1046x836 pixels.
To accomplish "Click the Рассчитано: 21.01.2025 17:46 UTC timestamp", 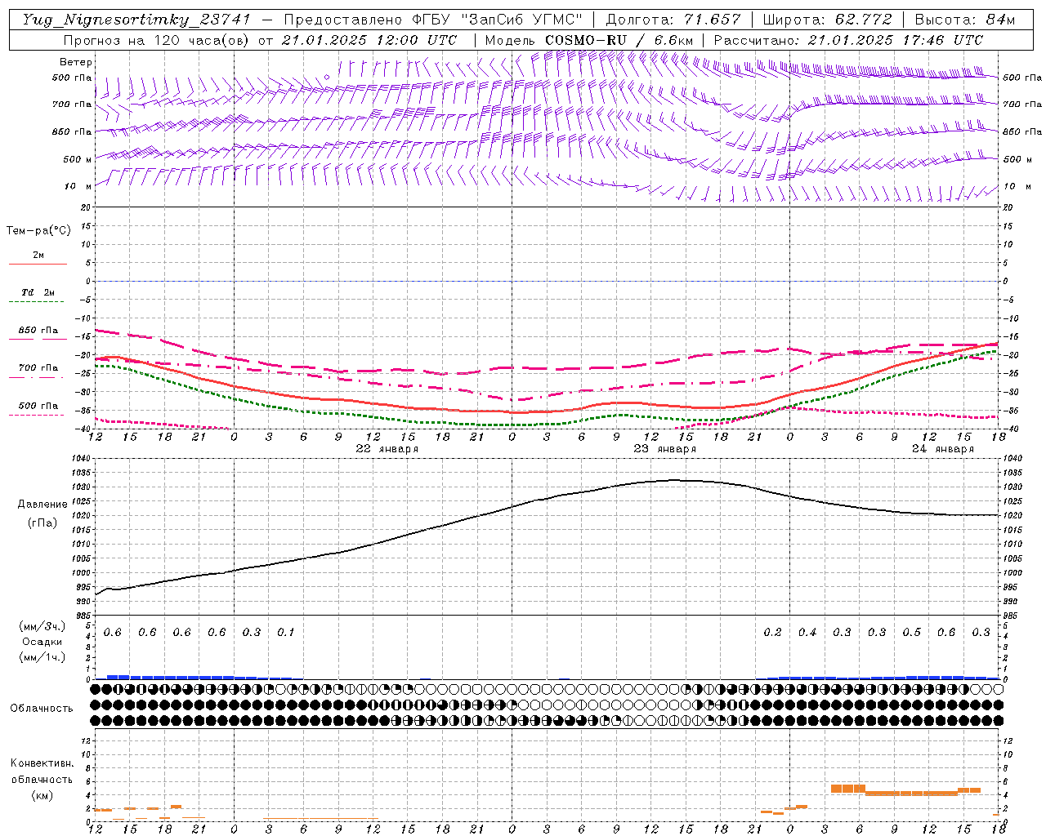I will (x=848, y=40).
